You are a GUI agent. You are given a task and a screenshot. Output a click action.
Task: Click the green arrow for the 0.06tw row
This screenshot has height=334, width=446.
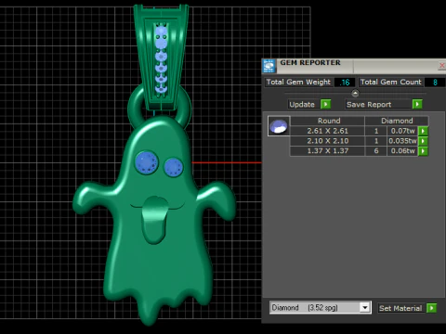click(x=423, y=151)
